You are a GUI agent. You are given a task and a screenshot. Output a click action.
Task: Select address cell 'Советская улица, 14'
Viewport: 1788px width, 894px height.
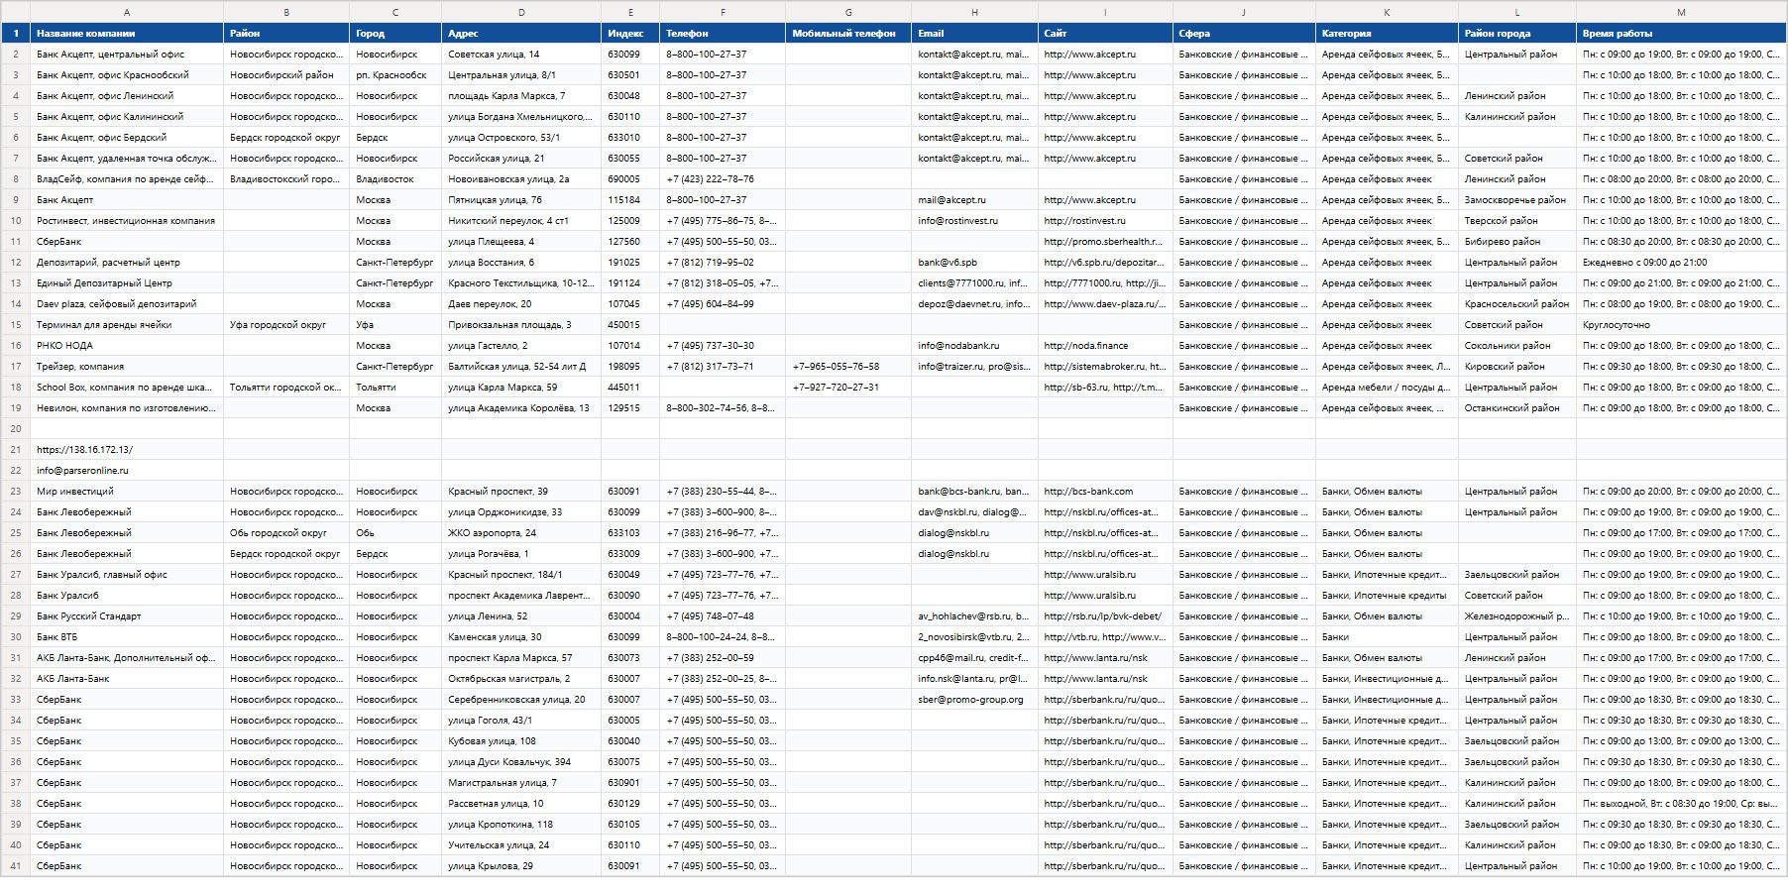pyautogui.click(x=521, y=55)
